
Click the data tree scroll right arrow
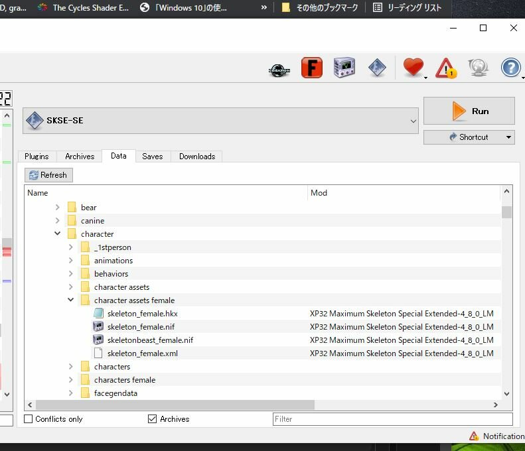pyautogui.click(x=496, y=405)
